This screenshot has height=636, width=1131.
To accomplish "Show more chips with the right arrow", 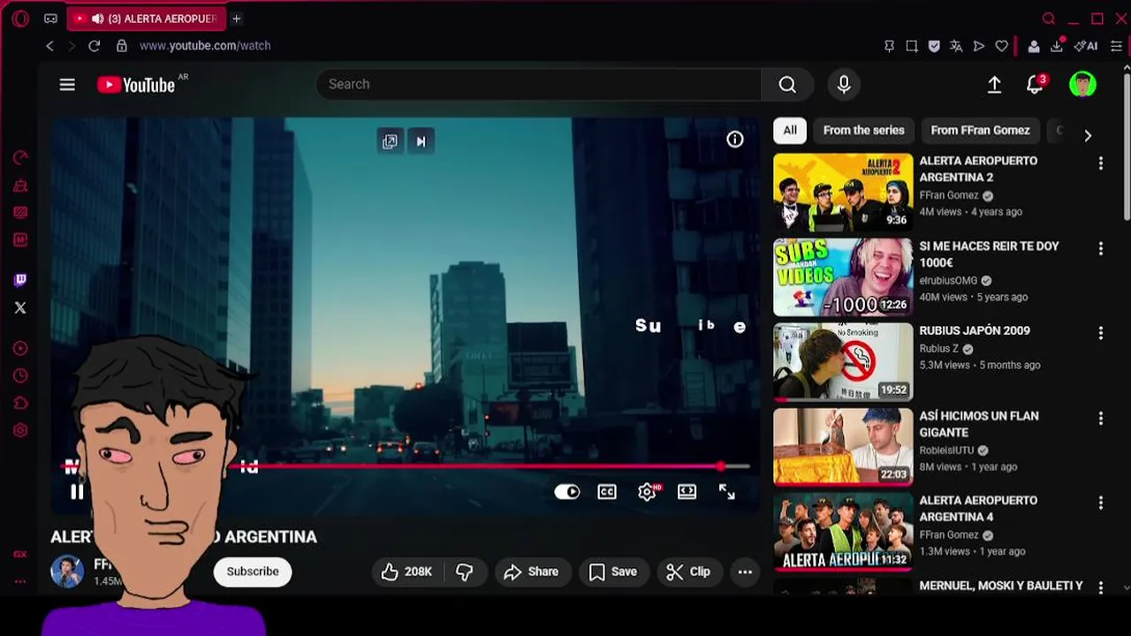I will click(1088, 136).
